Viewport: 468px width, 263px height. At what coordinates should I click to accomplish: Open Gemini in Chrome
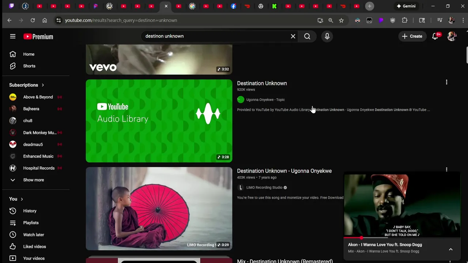pyautogui.click(x=406, y=6)
